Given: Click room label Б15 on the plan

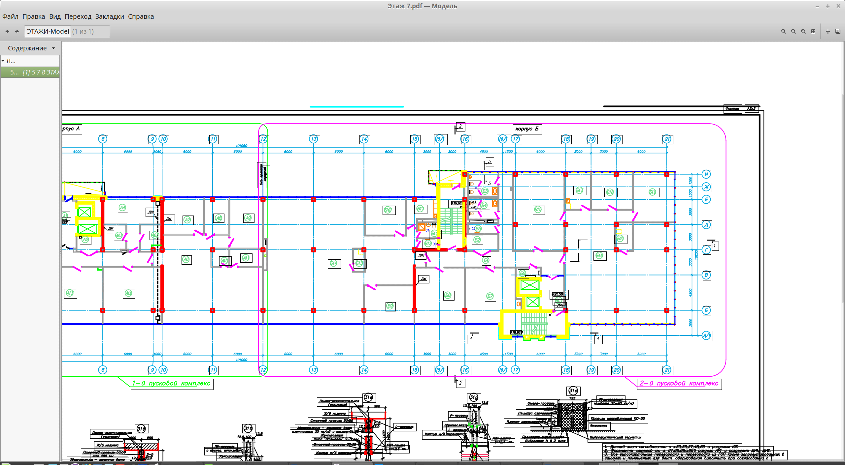Looking at the screenshot, I should tap(538, 210).
